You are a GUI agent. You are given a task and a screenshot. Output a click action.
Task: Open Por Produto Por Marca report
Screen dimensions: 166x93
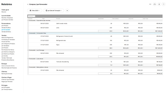[8, 50]
